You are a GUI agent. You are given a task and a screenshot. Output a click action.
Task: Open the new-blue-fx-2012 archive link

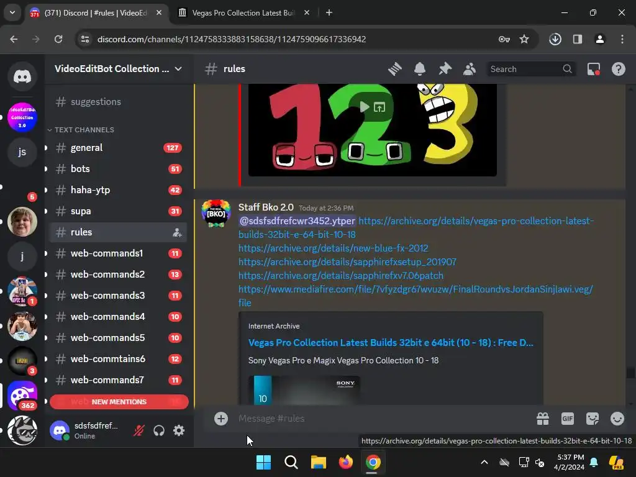333,248
